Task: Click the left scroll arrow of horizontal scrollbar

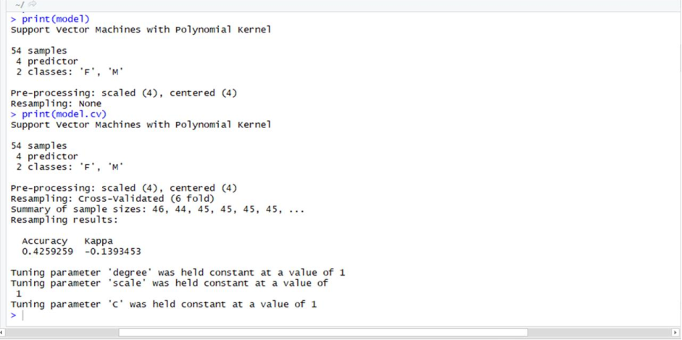Action: point(2,333)
